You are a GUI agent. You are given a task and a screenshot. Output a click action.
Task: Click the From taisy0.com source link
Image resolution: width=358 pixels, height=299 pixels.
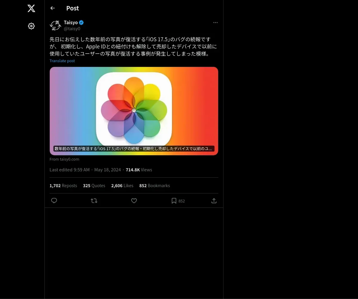(64, 159)
